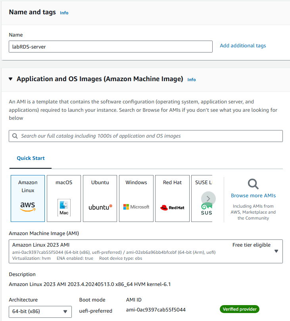Image resolution: width=290 pixels, height=321 pixels.
Task: Click the Browse more AMIs magnifier icon
Action: pyautogui.click(x=253, y=184)
